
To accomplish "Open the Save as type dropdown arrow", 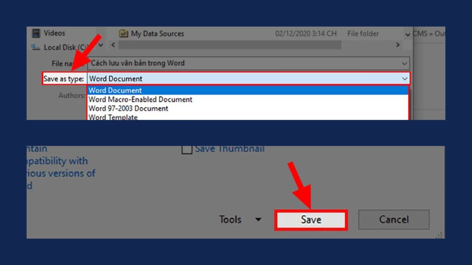I will [404, 79].
